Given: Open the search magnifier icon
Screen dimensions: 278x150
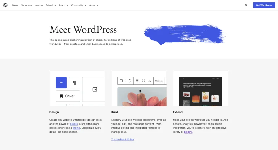Looking at the screenshot, I should [x=246, y=5].
